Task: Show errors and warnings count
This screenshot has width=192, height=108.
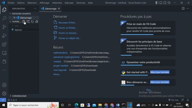Action: click(x=12, y=100)
